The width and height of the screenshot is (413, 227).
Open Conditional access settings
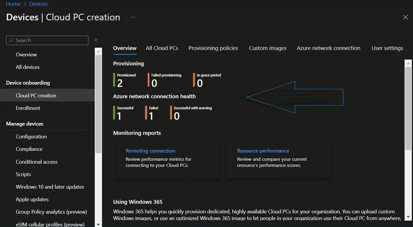[x=37, y=162]
